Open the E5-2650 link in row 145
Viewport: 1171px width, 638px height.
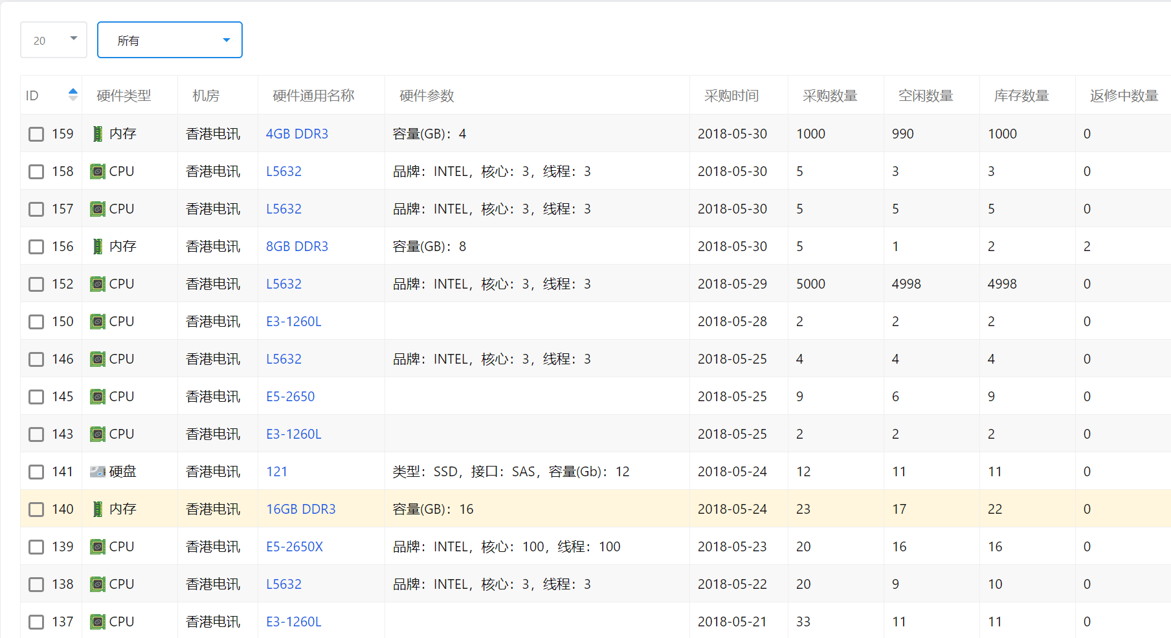(291, 397)
